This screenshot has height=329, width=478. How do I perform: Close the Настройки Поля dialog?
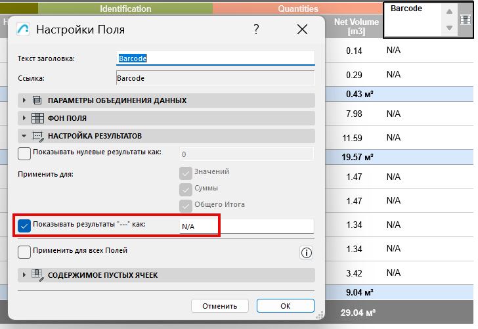pyautogui.click(x=302, y=30)
